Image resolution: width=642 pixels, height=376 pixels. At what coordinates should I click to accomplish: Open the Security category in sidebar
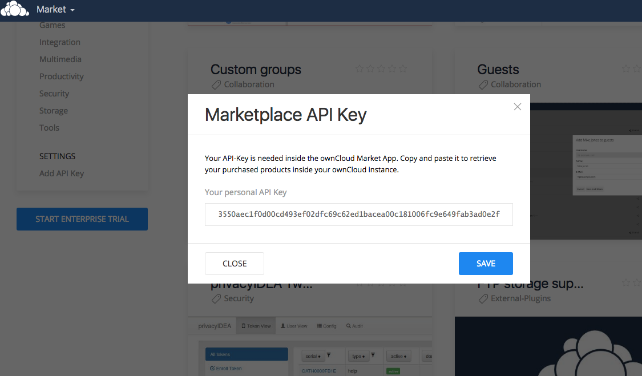click(x=54, y=94)
